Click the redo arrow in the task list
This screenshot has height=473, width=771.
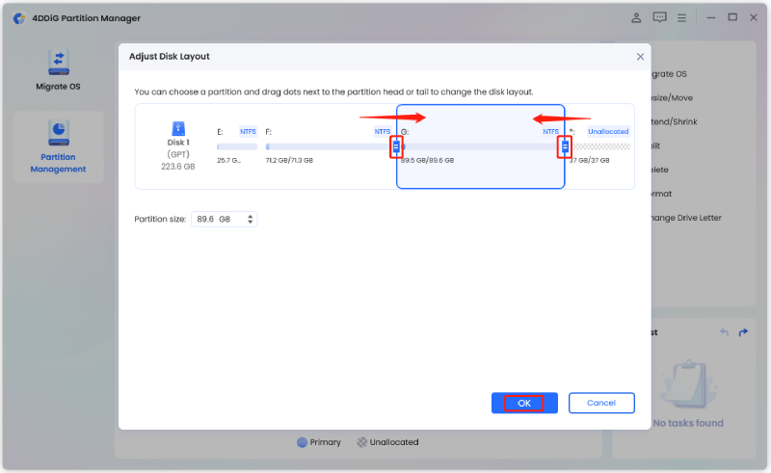(x=743, y=332)
